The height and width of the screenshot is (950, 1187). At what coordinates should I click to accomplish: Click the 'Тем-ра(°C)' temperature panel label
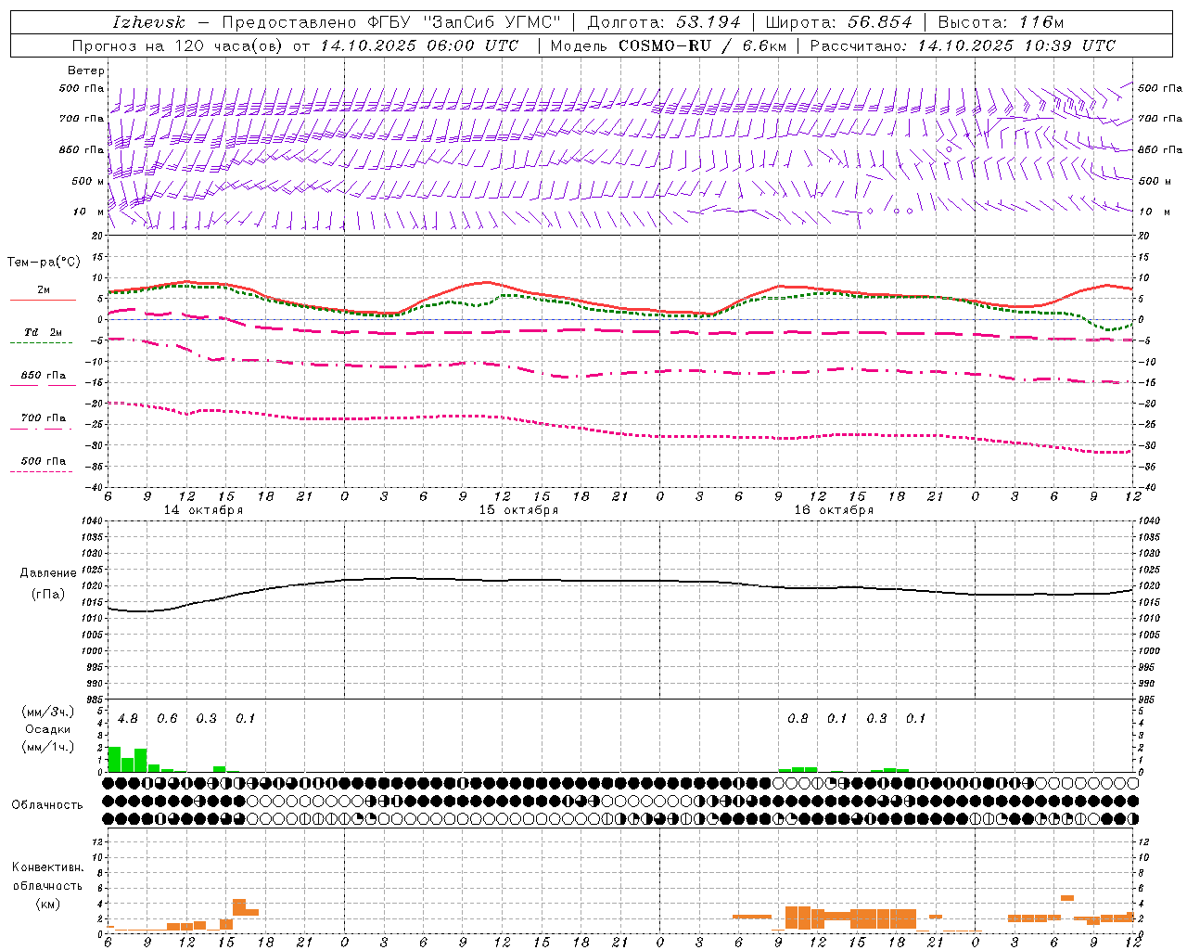tap(43, 263)
